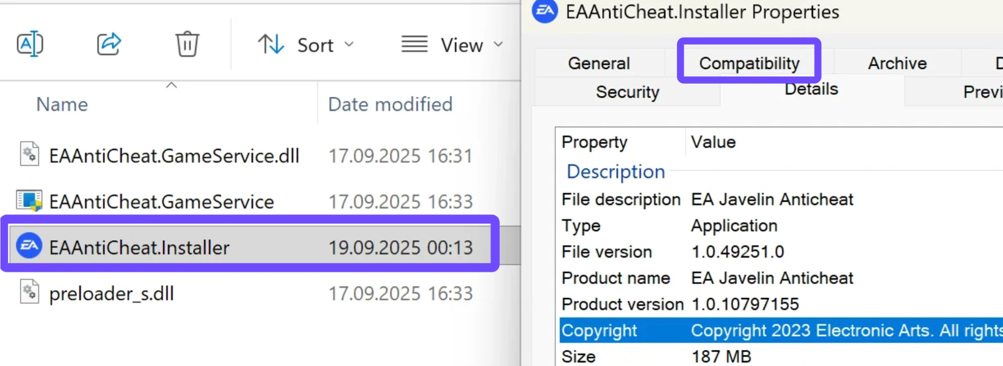Switch to the Security tab

coord(627,91)
